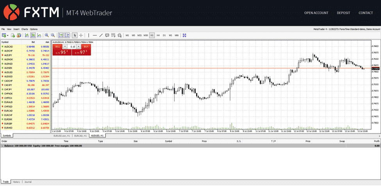Image resolution: width=381 pixels, height=186 pixels.
Task: Click the DEPOSIT link
Action: tap(343, 13)
